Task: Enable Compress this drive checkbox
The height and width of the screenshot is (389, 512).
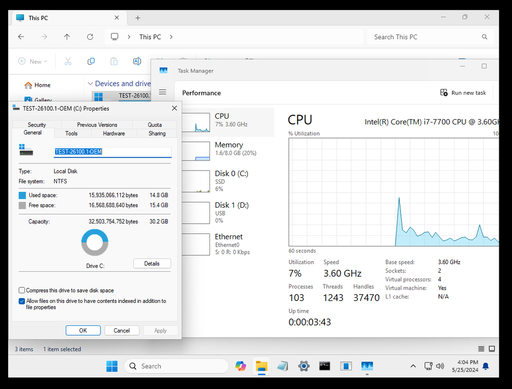Action: click(22, 290)
